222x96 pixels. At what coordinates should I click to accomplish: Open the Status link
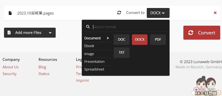tap(44, 74)
